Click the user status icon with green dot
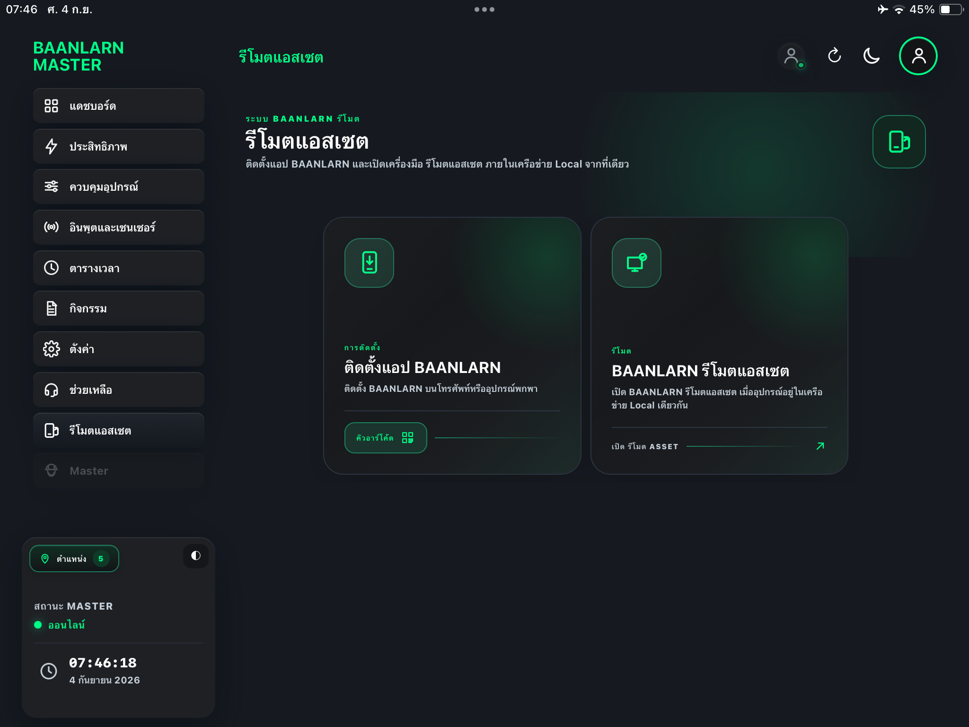Viewport: 969px width, 727px height. (x=792, y=56)
